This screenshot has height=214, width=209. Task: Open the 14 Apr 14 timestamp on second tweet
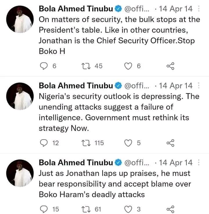pos(176,86)
